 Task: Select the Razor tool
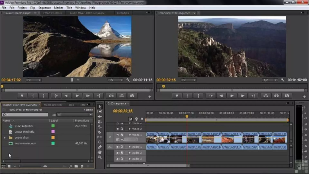pyautogui.click(x=100, y=132)
